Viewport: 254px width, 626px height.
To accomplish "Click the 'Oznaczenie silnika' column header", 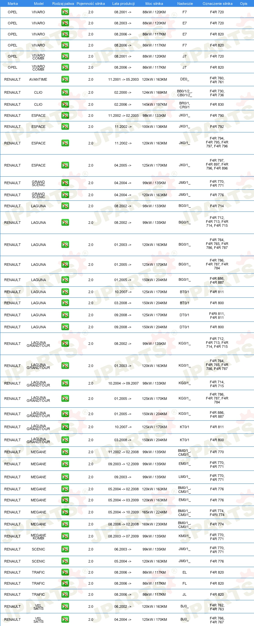I will (x=218, y=4).
